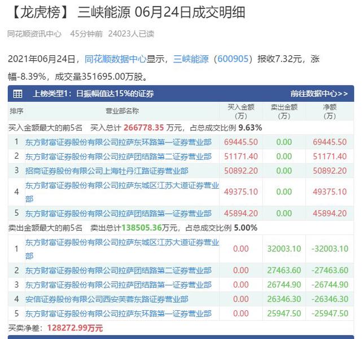Click the 净额(万) column header

point(330,111)
